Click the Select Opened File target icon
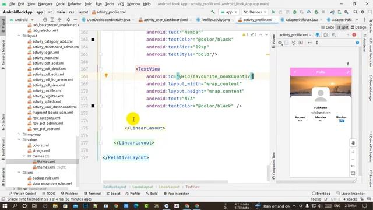 pos(45,20)
